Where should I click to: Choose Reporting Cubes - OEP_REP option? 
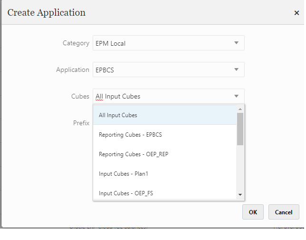165,154
